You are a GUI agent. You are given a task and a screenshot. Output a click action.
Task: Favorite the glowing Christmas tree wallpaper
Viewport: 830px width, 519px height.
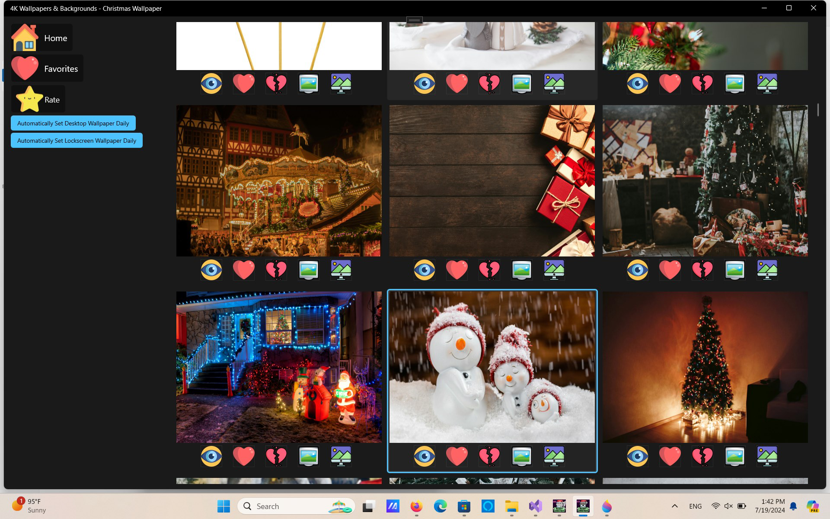pyautogui.click(x=670, y=456)
